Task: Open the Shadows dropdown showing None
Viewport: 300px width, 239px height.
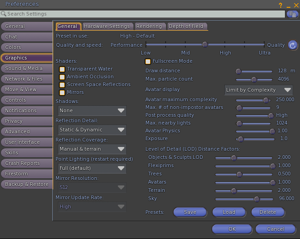Action: [92, 110]
